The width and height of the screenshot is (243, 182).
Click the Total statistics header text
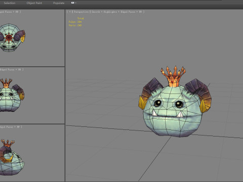pos(80,18)
